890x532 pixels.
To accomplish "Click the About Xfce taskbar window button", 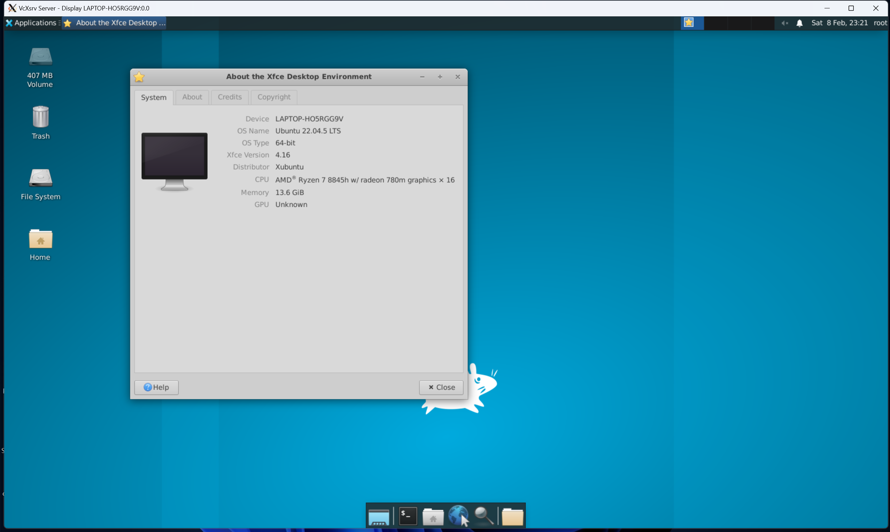I will (115, 23).
